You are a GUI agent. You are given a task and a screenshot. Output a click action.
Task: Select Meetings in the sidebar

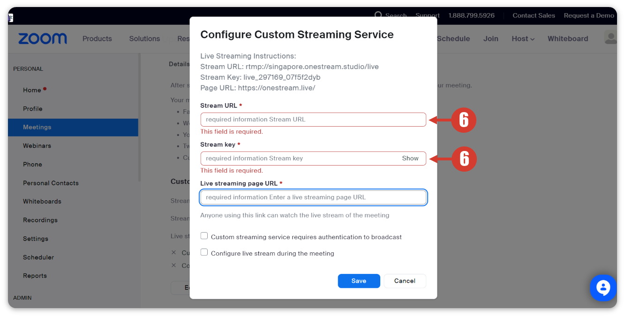click(x=37, y=127)
